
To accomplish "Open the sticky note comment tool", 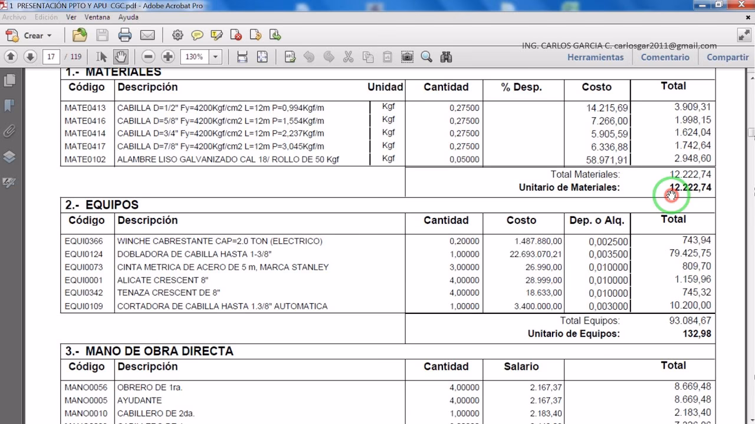I will (197, 35).
